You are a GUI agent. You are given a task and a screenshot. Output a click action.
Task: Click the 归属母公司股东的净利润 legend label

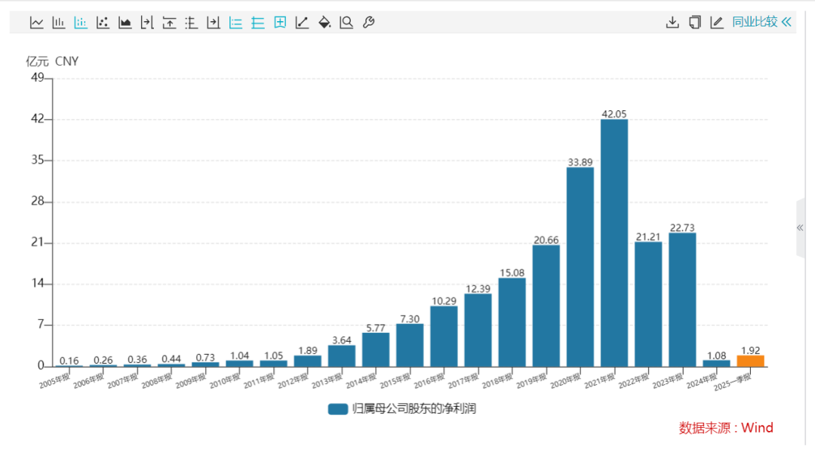point(414,409)
